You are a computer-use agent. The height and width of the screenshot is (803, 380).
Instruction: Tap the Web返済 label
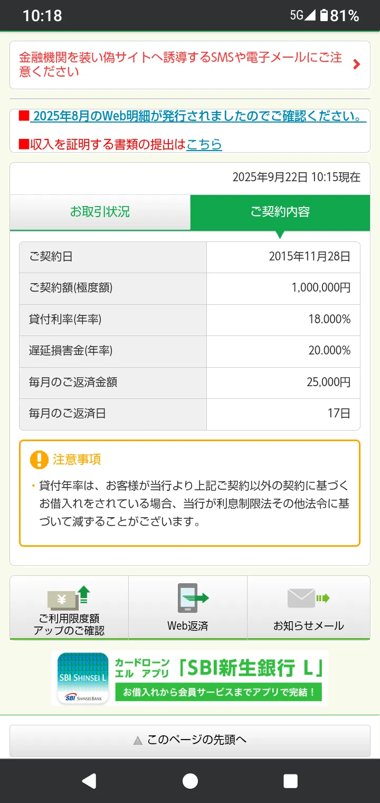click(x=188, y=626)
